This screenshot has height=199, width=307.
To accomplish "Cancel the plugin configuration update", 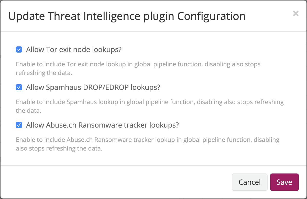I will coord(249,182).
